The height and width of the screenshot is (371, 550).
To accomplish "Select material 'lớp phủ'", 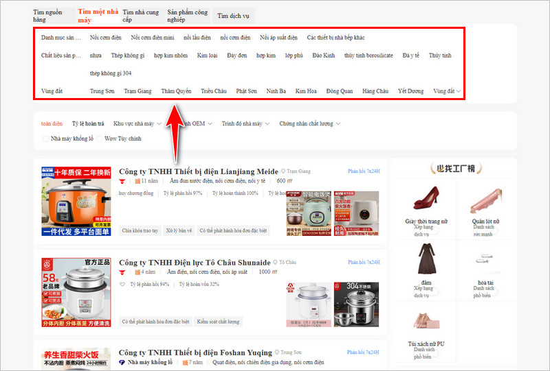I will point(294,56).
